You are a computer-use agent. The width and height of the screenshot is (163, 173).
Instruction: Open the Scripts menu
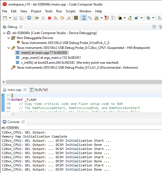click(x=71, y=11)
